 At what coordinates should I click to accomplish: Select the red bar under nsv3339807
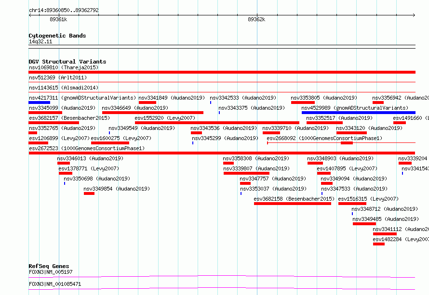pyautogui.click(x=246, y=173)
